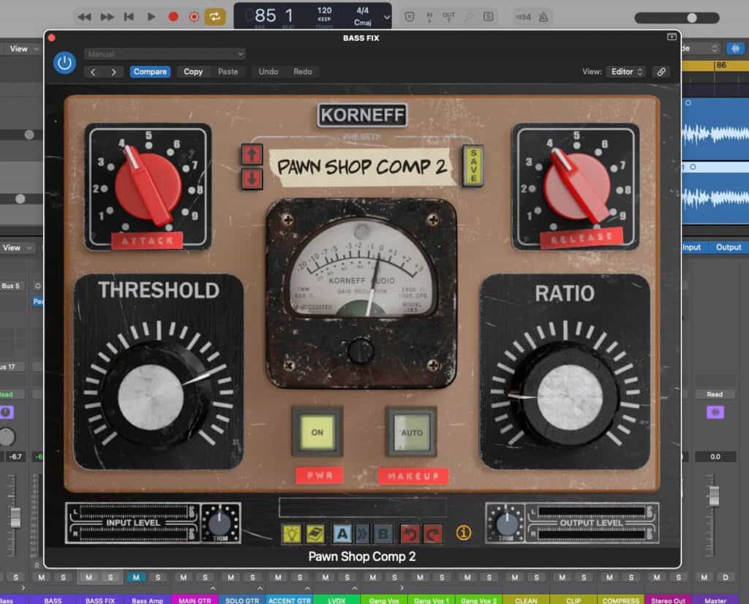Click the master volume slider at top right
749x604 pixels.
click(x=677, y=18)
